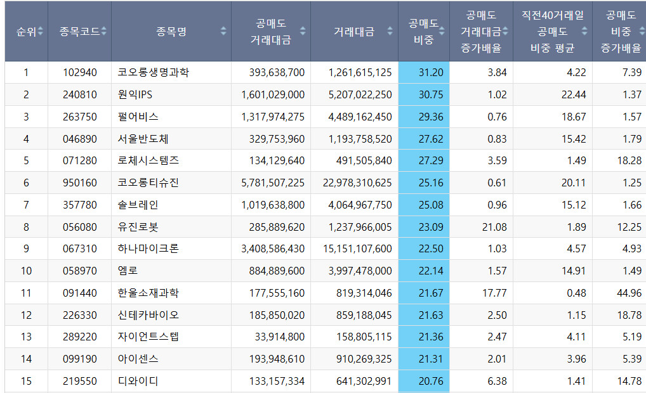Sort by 공매도 거래대금 증가배율 arrows

506,31
